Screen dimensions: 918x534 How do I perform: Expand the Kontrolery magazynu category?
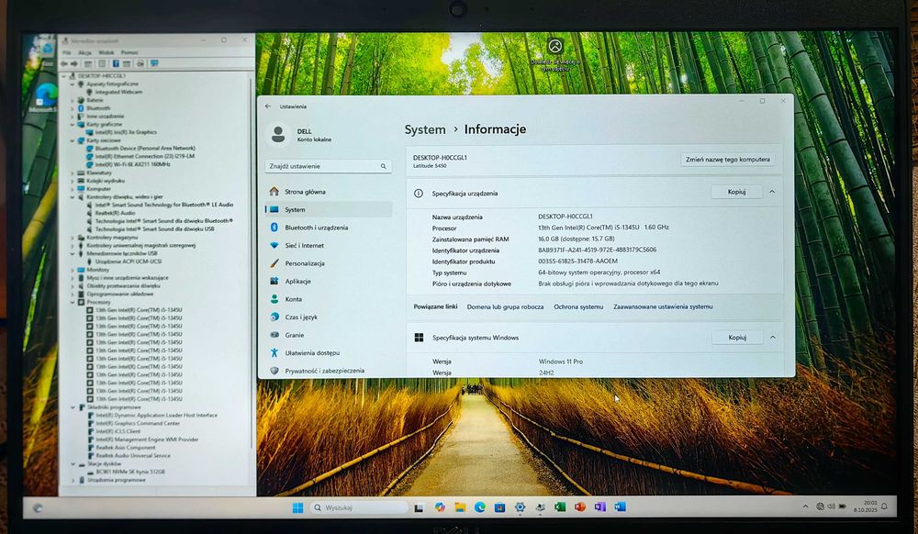tap(73, 238)
